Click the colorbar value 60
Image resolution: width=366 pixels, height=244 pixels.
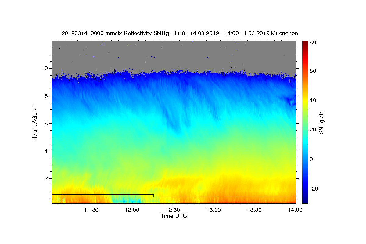click(x=314, y=71)
